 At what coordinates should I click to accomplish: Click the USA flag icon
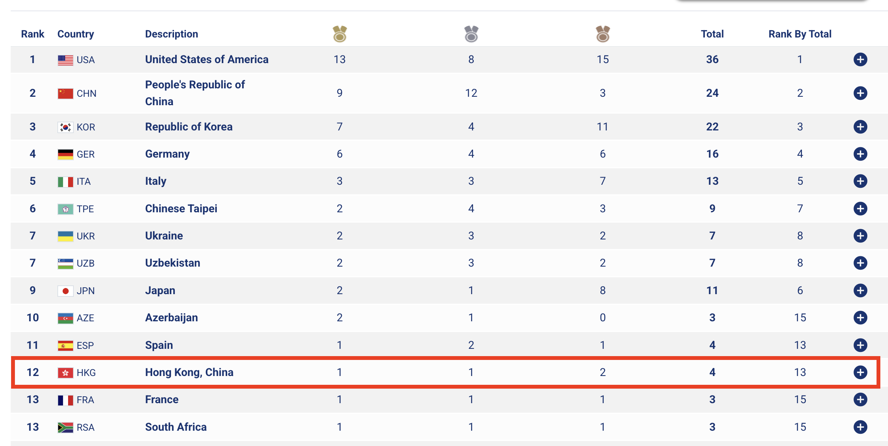click(65, 60)
